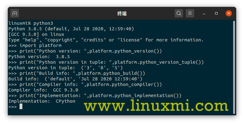The height and width of the screenshot is (124, 244).
Task: Click the 终端 window title
Action: (x=122, y=14)
